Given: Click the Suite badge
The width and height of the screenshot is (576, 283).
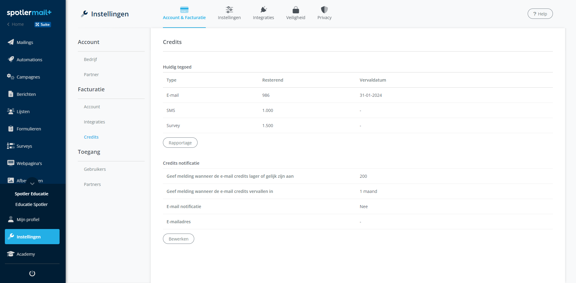Looking at the screenshot, I should (43, 25).
